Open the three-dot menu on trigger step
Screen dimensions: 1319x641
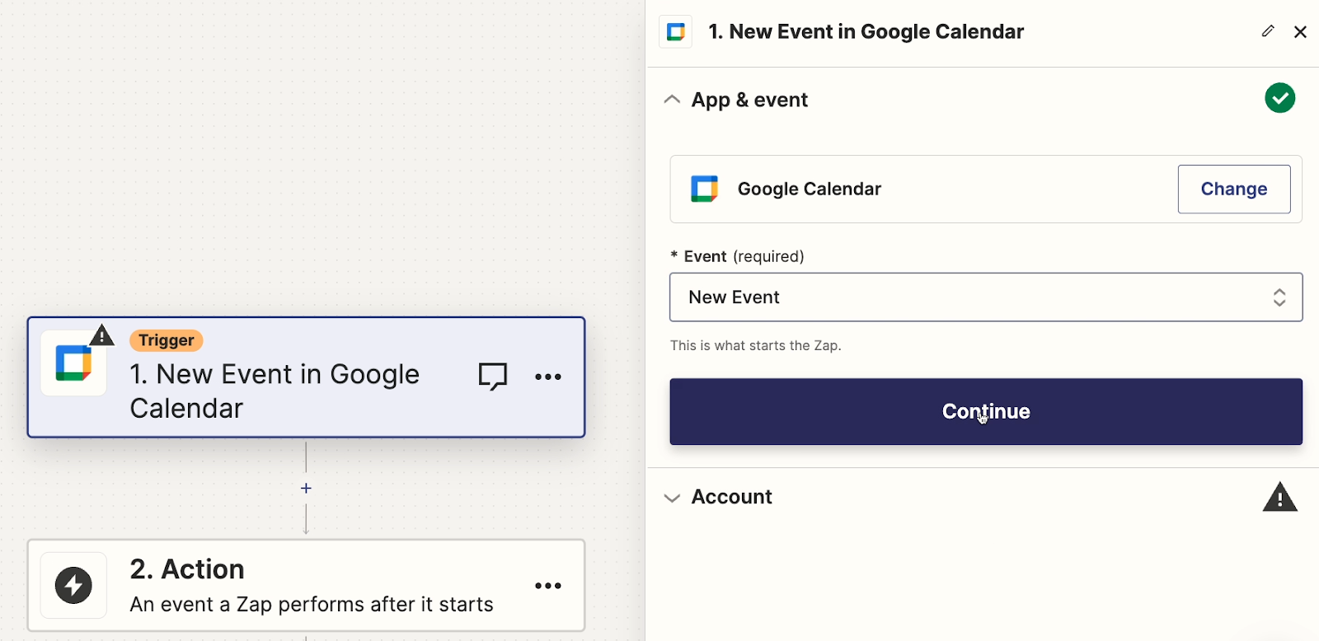tap(548, 377)
